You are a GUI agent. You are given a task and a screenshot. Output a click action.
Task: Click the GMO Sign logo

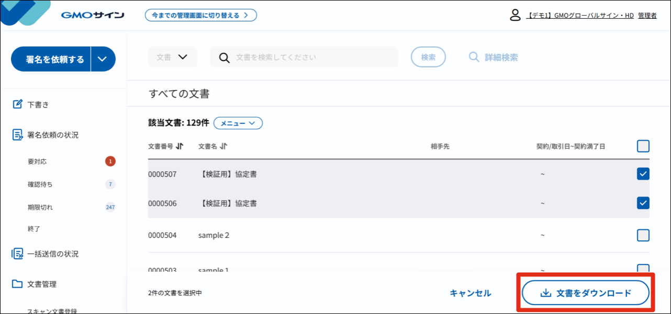tap(92, 15)
